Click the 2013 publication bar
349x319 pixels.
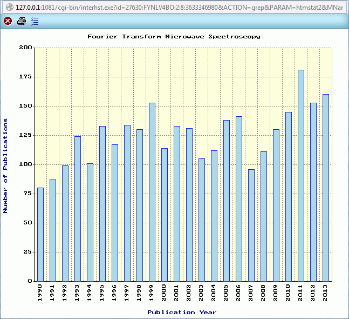(325, 188)
